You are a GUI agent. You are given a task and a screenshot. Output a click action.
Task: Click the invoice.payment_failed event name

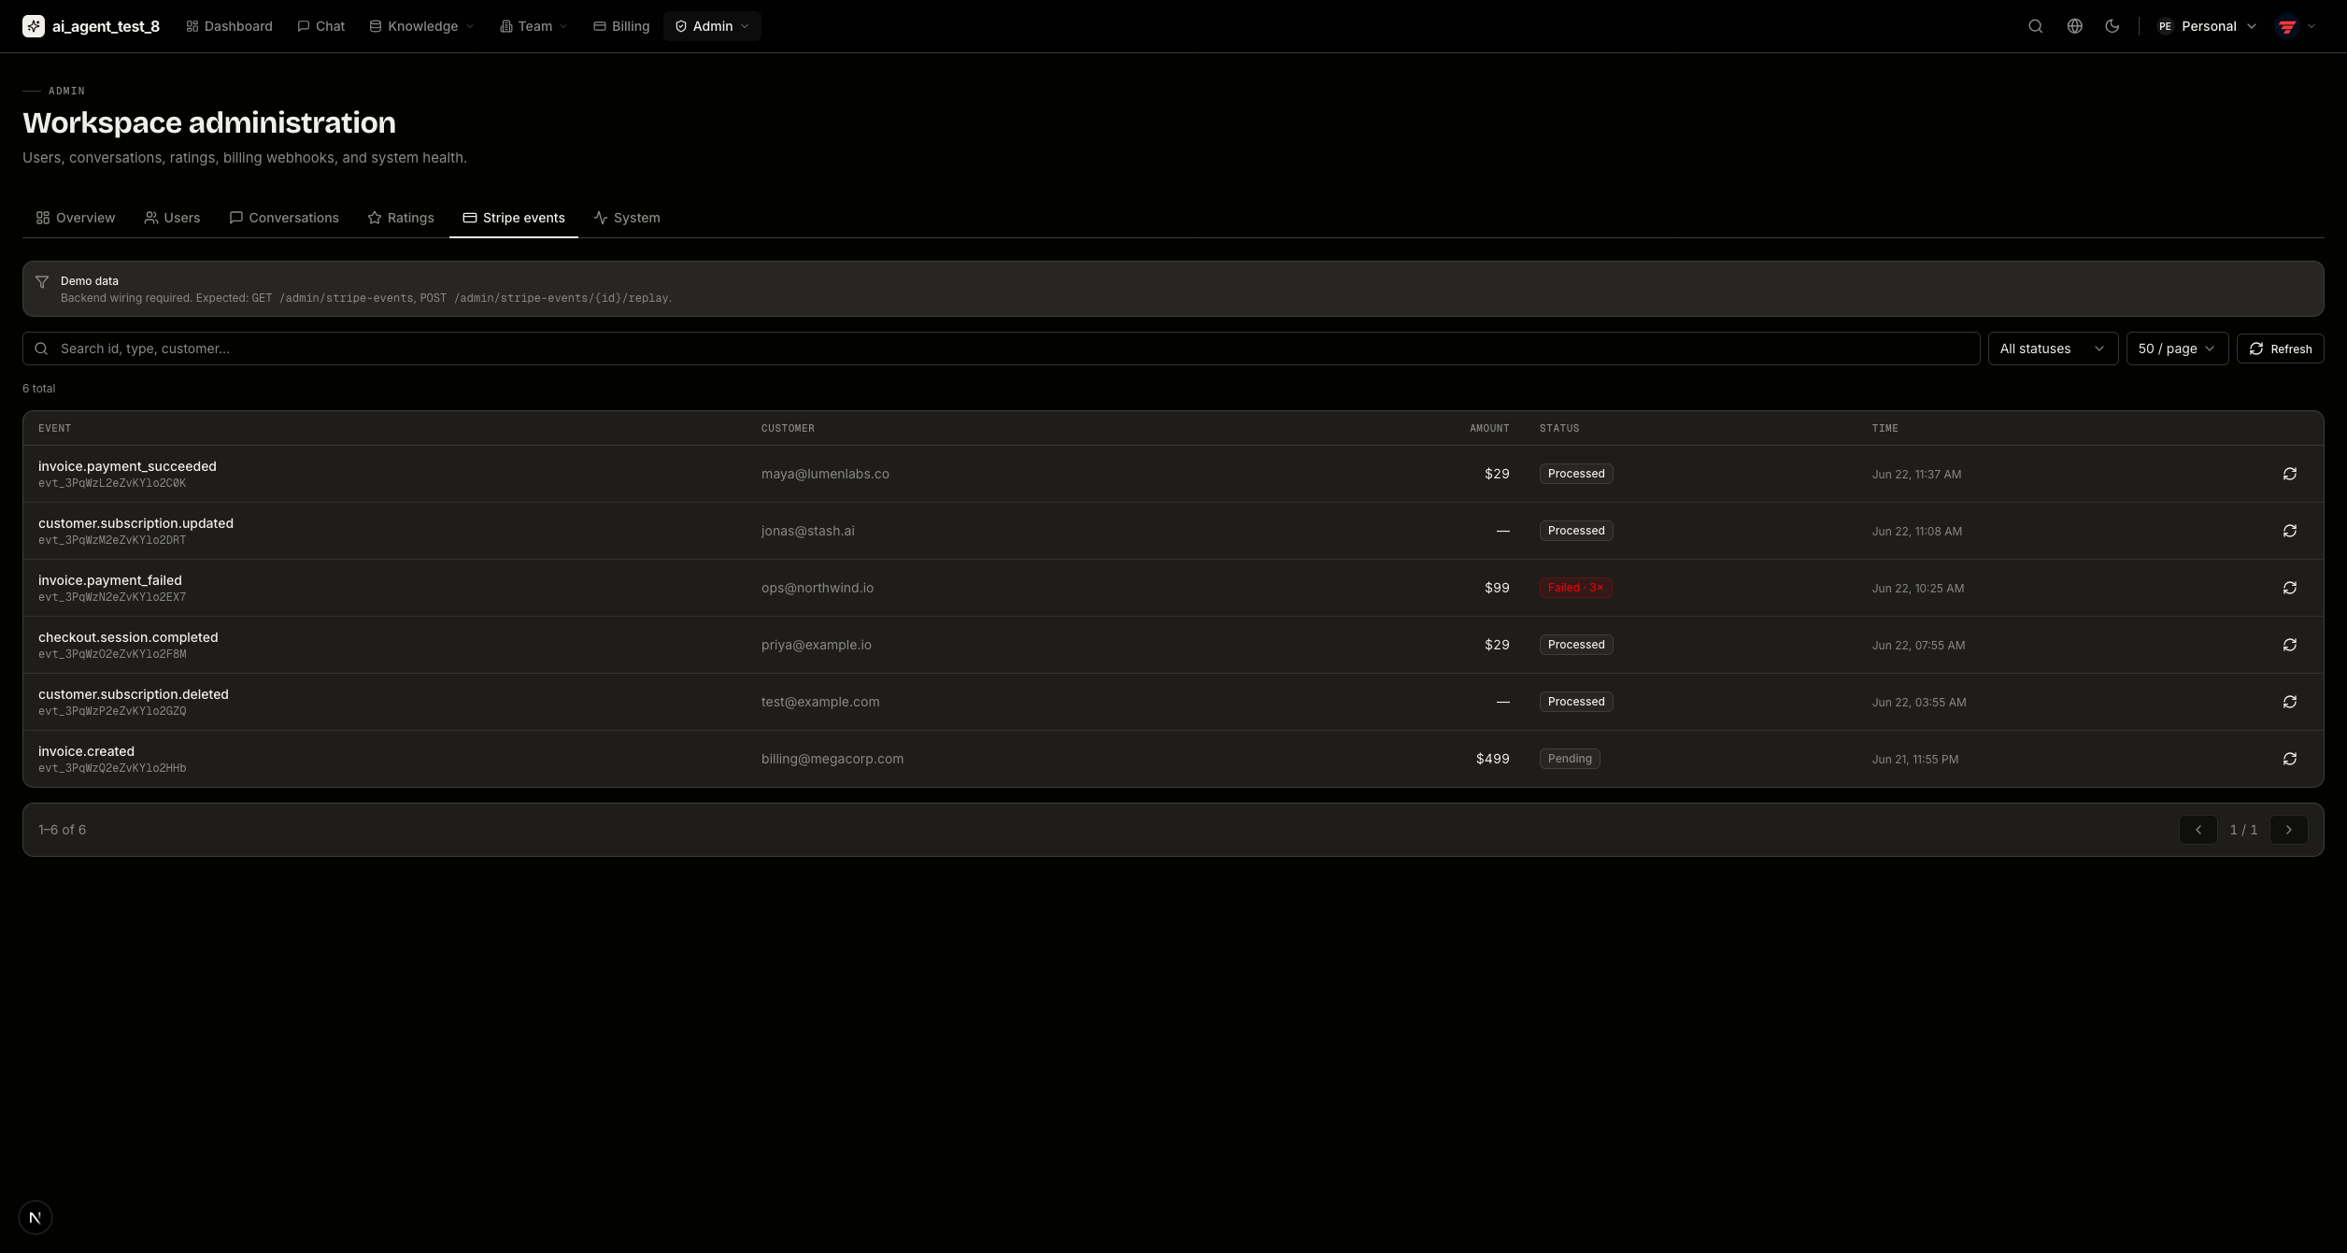[110, 580]
